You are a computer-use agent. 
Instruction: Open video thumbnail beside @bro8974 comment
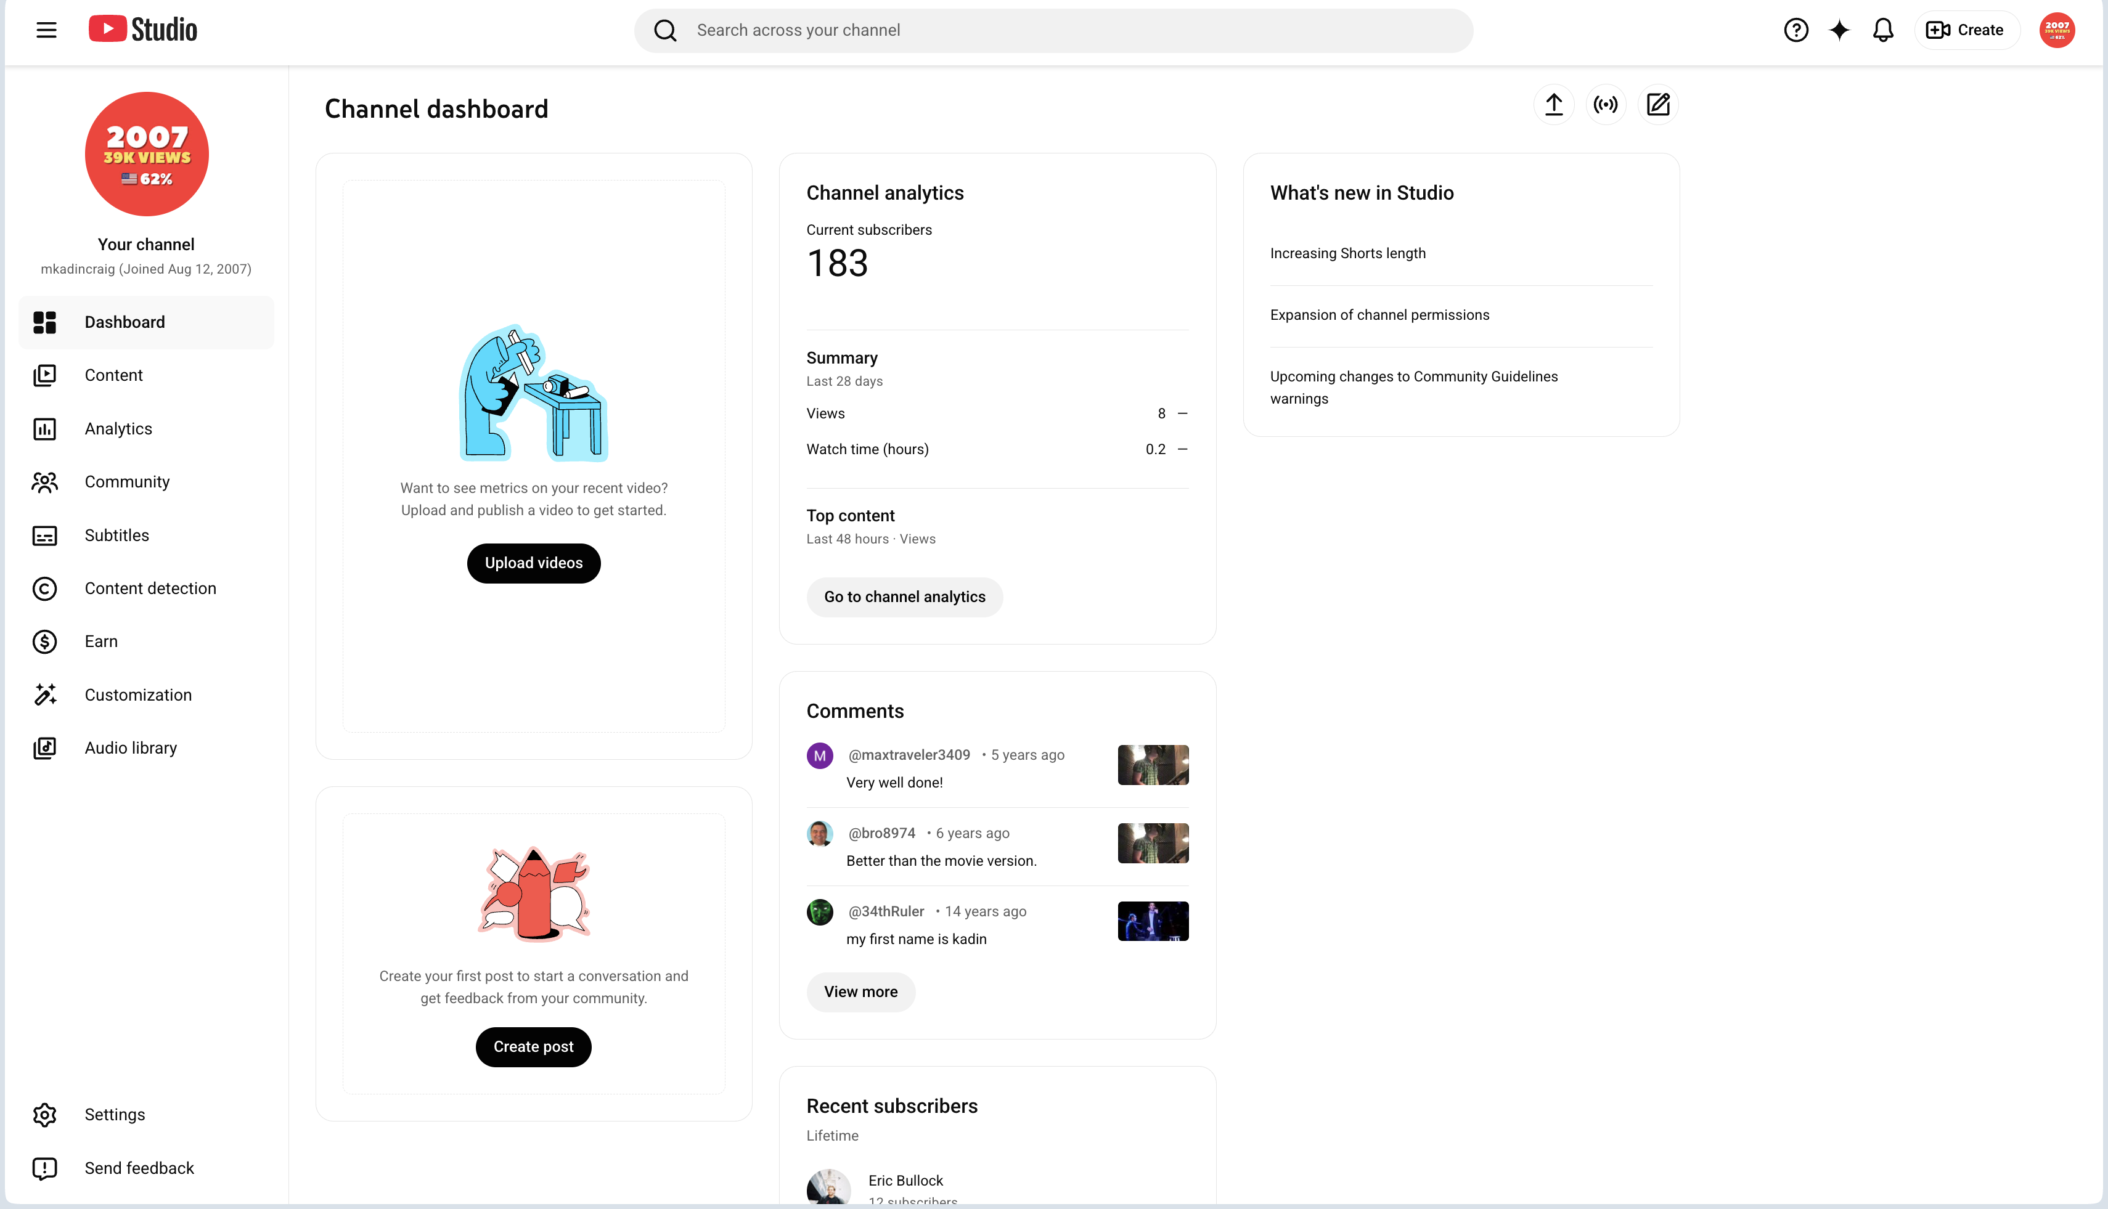point(1153,843)
